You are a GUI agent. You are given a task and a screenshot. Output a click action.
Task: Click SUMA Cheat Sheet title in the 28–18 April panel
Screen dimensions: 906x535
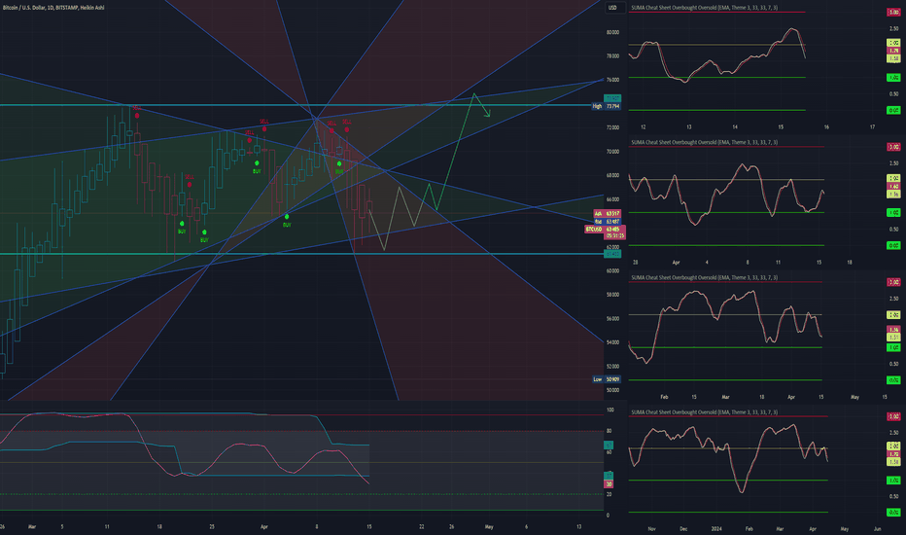[x=704, y=142]
